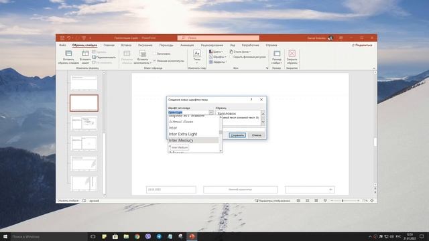Select Inter Extra Light font
The image size is (429, 241).
194,134
